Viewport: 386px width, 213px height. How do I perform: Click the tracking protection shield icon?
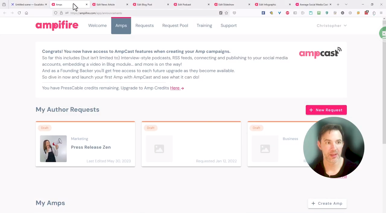(56, 13)
